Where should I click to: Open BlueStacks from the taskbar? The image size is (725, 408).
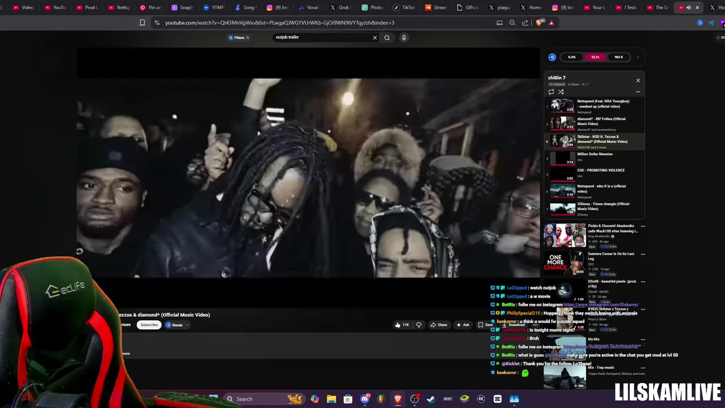point(464,399)
